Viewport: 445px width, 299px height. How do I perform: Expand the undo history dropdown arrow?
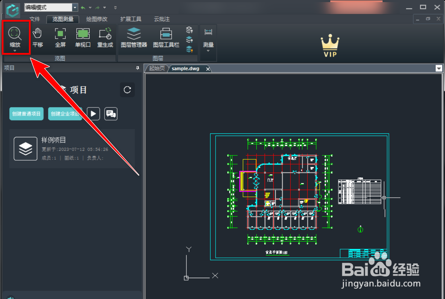(x=90, y=7)
